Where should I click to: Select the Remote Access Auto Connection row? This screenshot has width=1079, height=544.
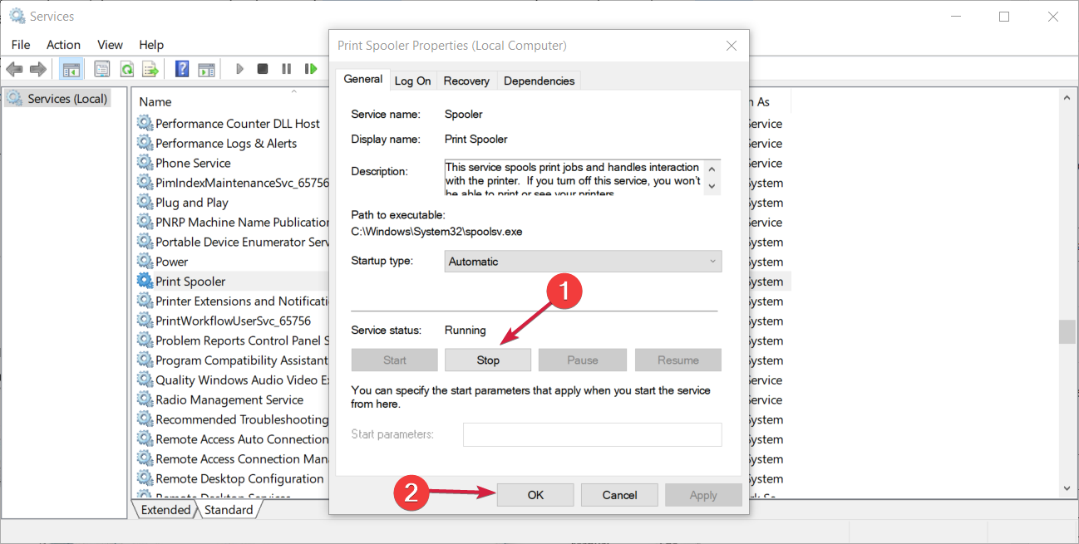click(233, 439)
